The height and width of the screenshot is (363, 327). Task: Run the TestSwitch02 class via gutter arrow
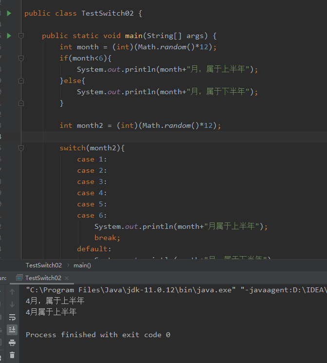pos(9,14)
